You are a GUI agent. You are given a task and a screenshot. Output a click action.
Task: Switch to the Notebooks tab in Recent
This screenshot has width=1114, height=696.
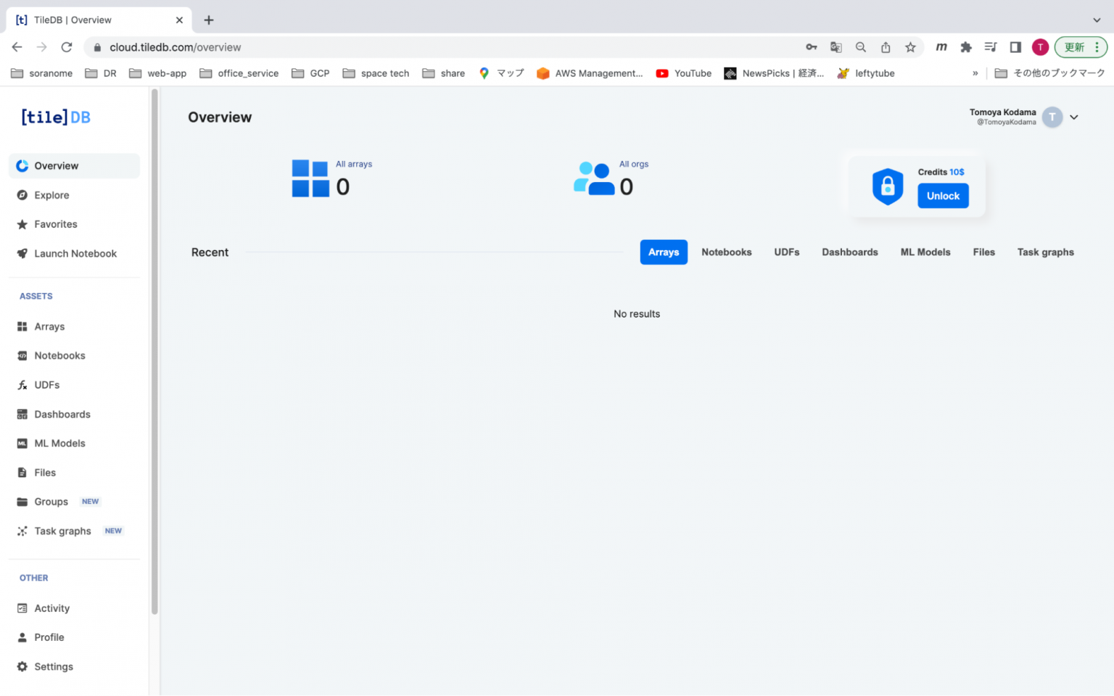[x=727, y=252]
